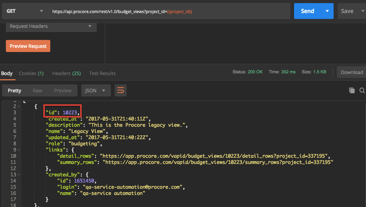Collapse the "links" object at line 9
The image size is (366, 207).
(19, 150)
